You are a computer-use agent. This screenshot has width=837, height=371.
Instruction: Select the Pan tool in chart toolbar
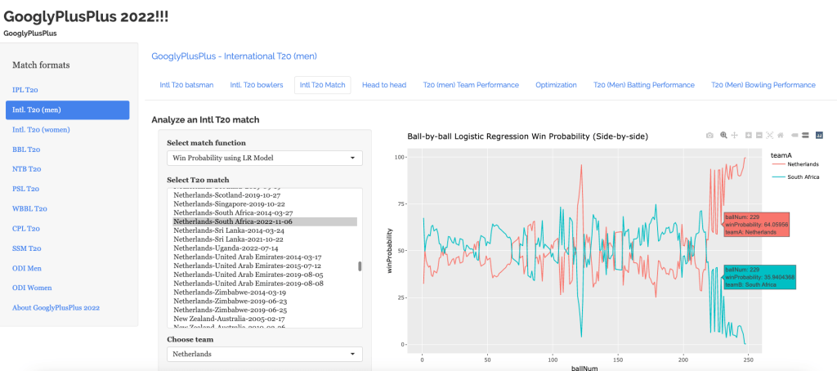(x=734, y=136)
